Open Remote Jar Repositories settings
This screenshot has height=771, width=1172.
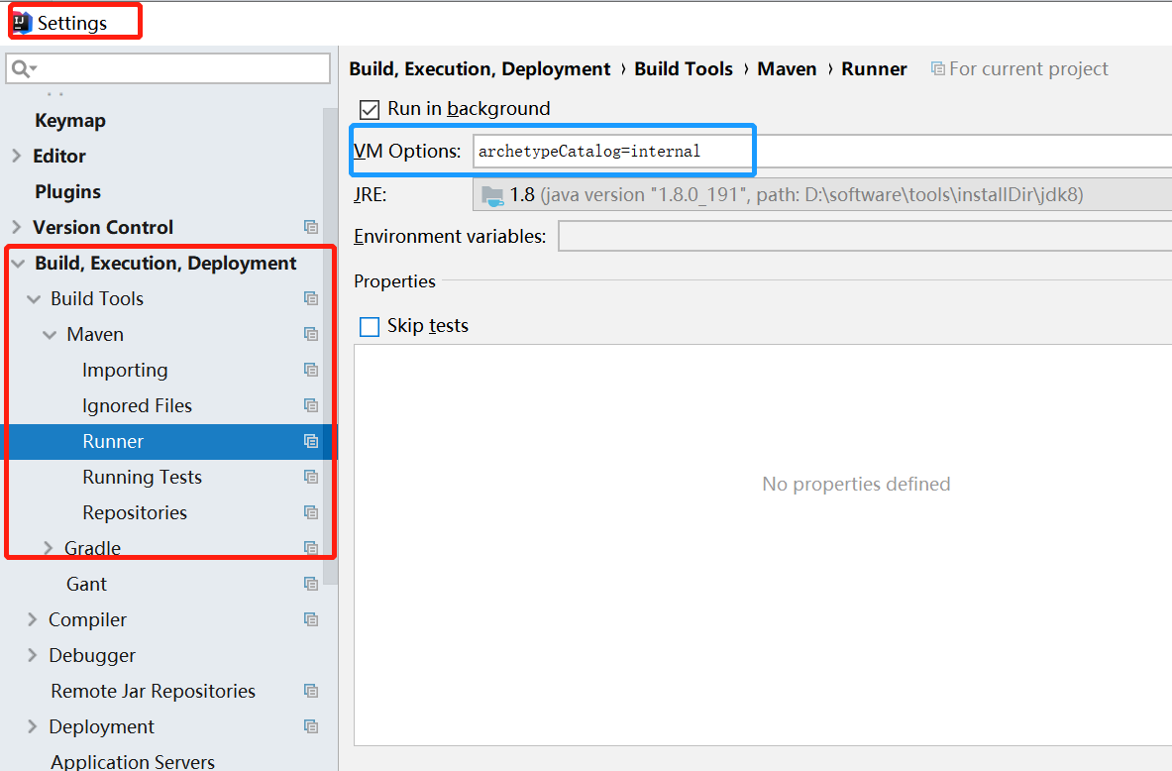[154, 691]
